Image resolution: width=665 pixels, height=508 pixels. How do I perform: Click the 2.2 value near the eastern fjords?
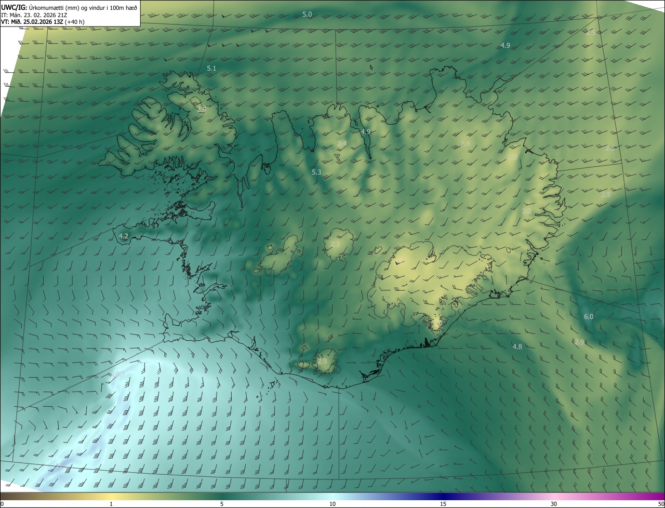527,211
